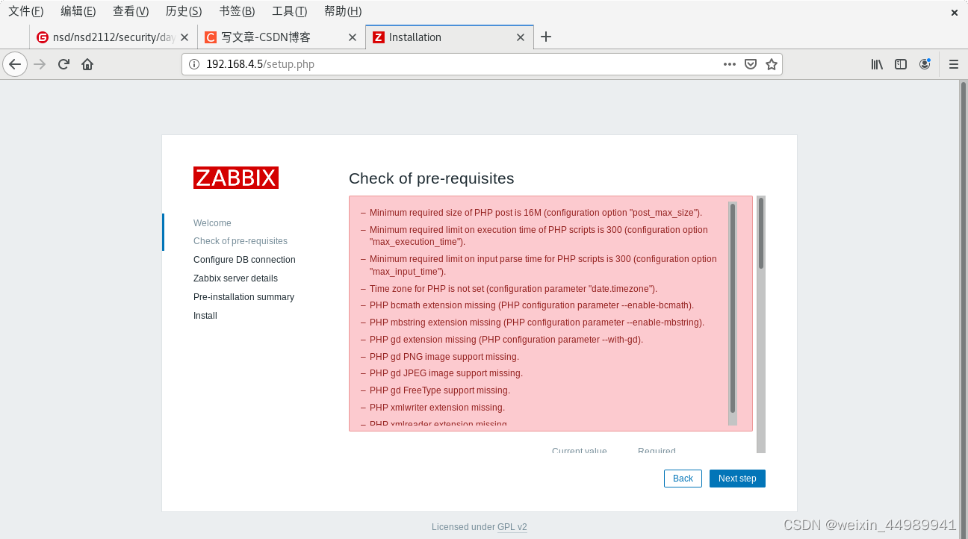
Task: Open the 历史(S) menu
Action: click(x=184, y=11)
